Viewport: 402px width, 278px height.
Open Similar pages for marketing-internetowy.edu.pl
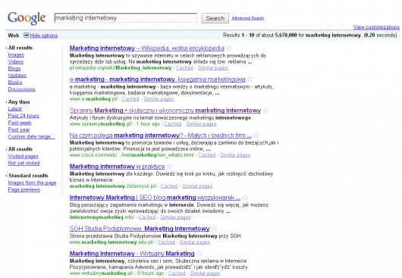pyautogui.click(x=195, y=242)
